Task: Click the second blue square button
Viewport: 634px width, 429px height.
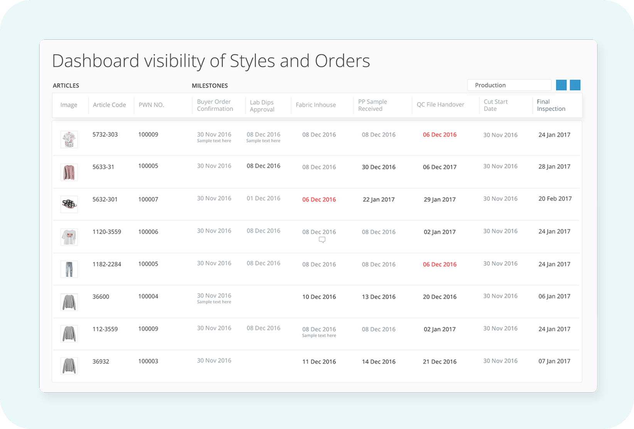Action: pyautogui.click(x=575, y=85)
